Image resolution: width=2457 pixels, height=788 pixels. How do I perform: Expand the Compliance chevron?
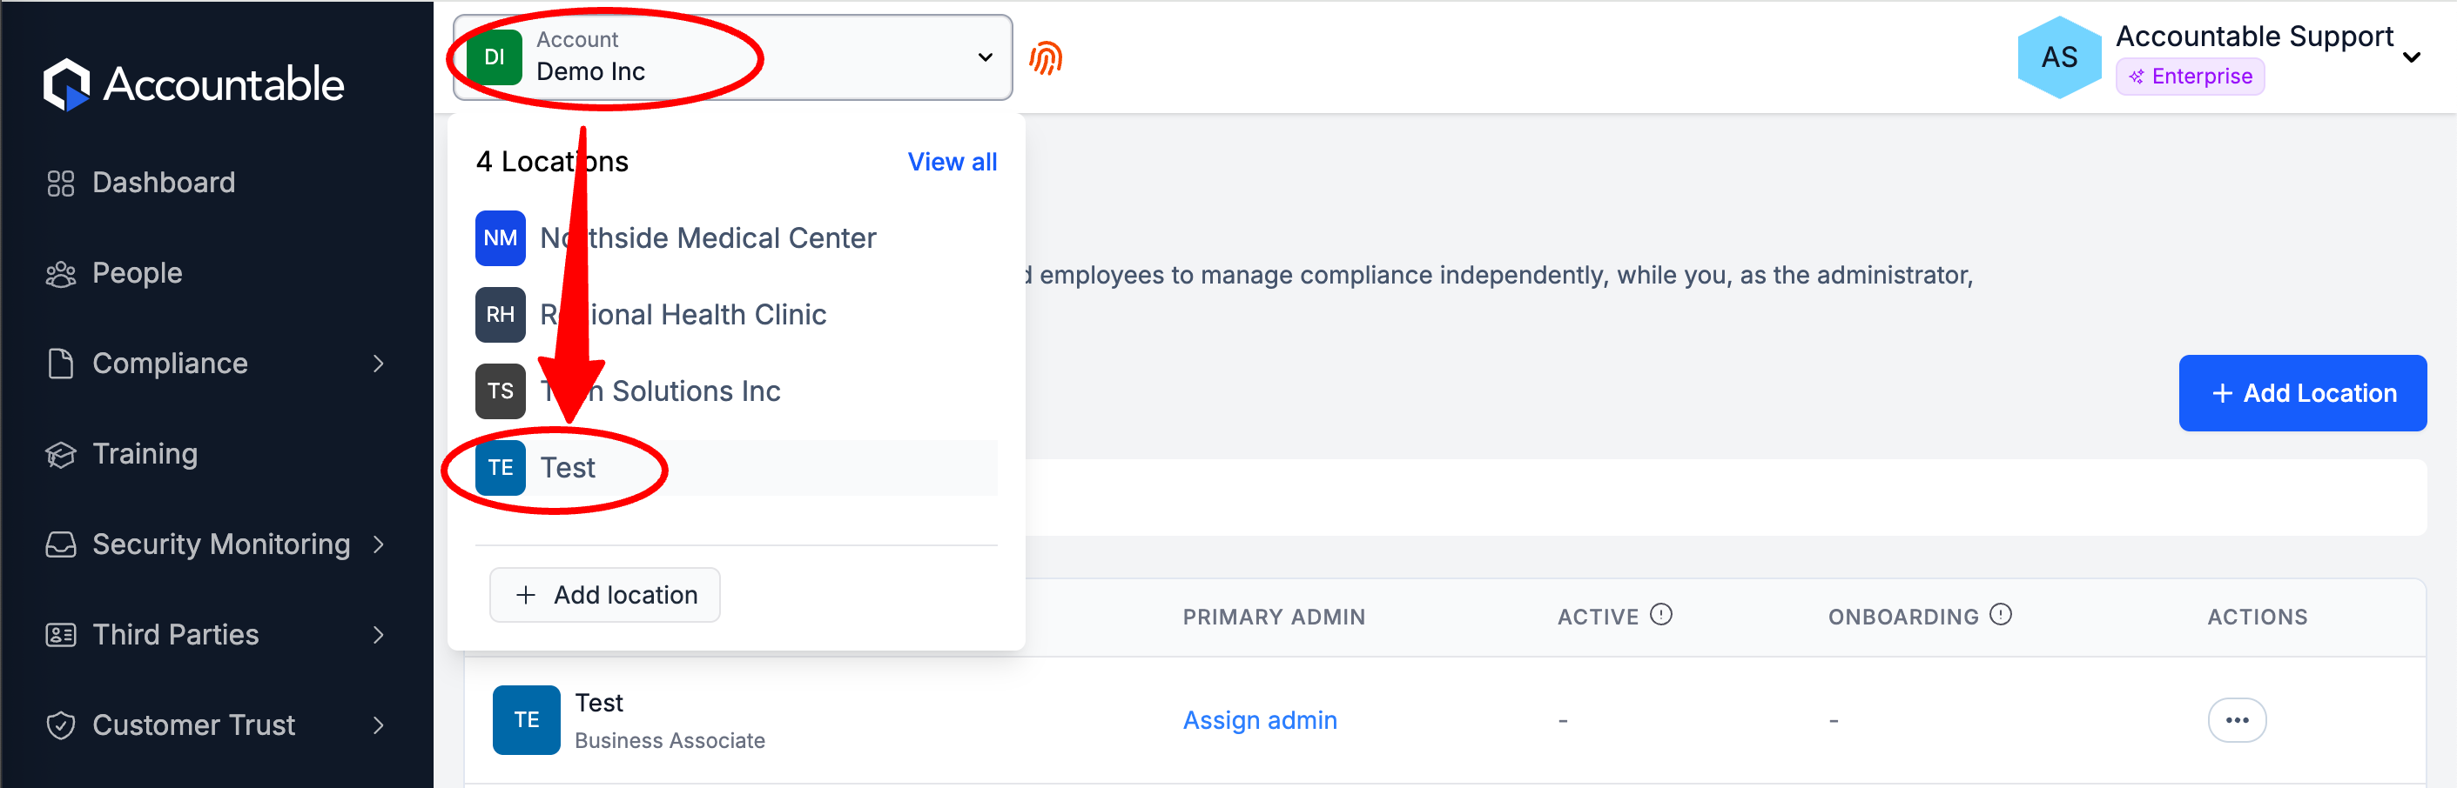379,363
